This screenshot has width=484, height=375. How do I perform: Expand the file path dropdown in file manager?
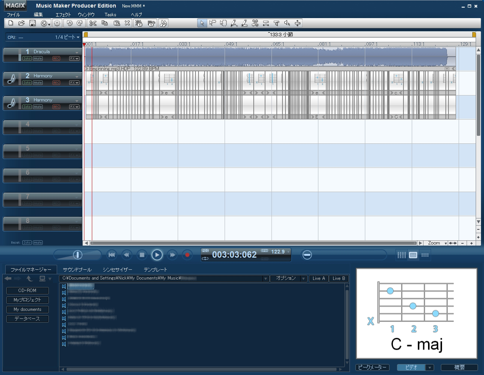(266, 278)
